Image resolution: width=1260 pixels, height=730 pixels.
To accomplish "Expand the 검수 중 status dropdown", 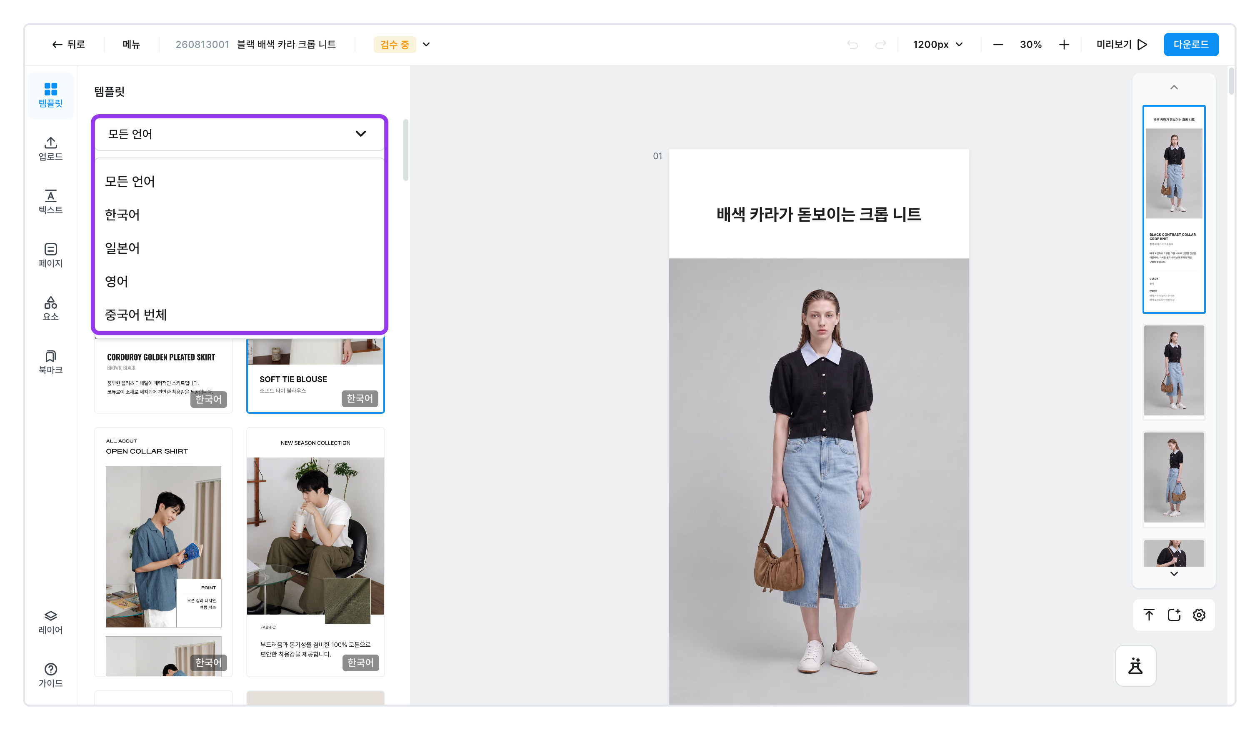I will pyautogui.click(x=426, y=45).
